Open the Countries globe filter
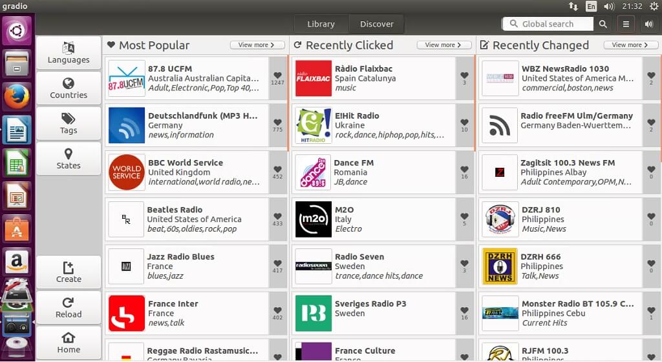The width and height of the screenshot is (662, 362). point(69,88)
